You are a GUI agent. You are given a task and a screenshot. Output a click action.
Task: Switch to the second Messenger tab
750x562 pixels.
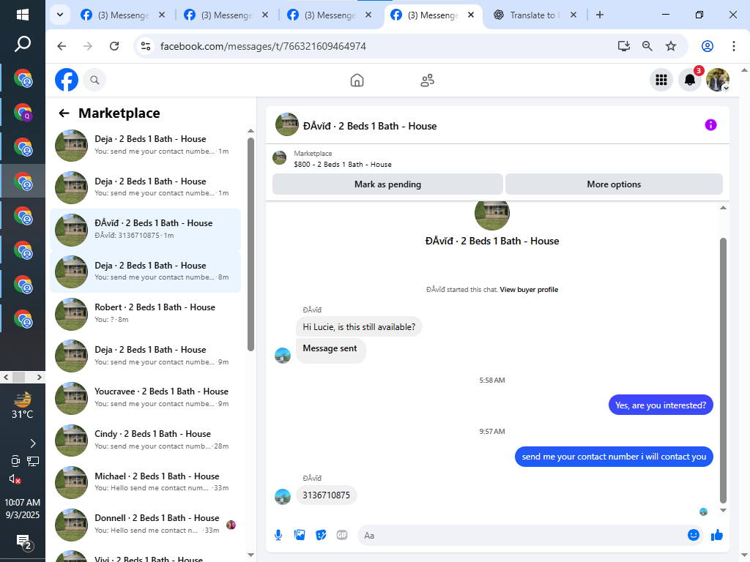coord(226,15)
